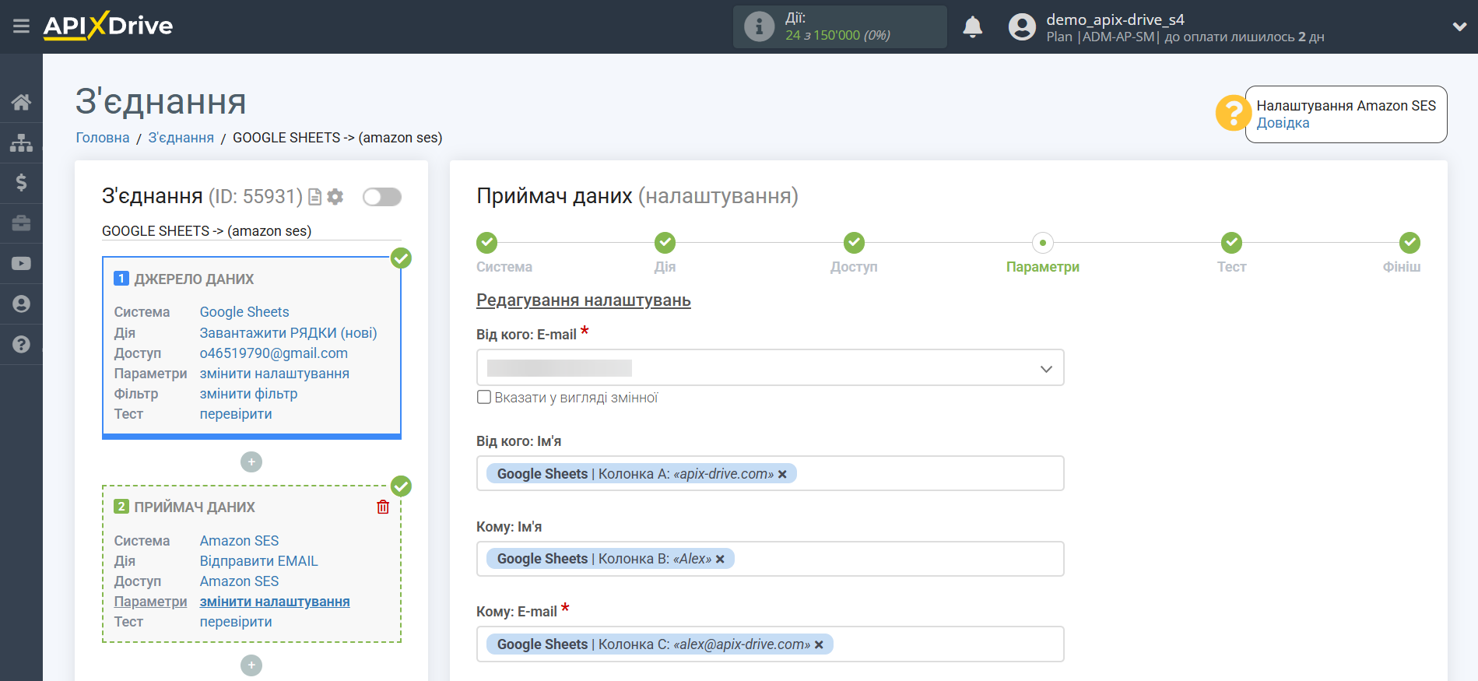
Task: Open the Довідка help link
Action: (x=1283, y=123)
